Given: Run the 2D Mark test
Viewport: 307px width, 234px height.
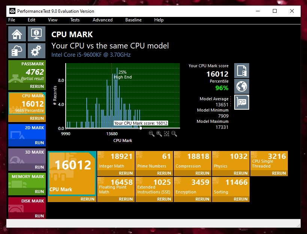Looking at the screenshot, I should tap(27, 143).
